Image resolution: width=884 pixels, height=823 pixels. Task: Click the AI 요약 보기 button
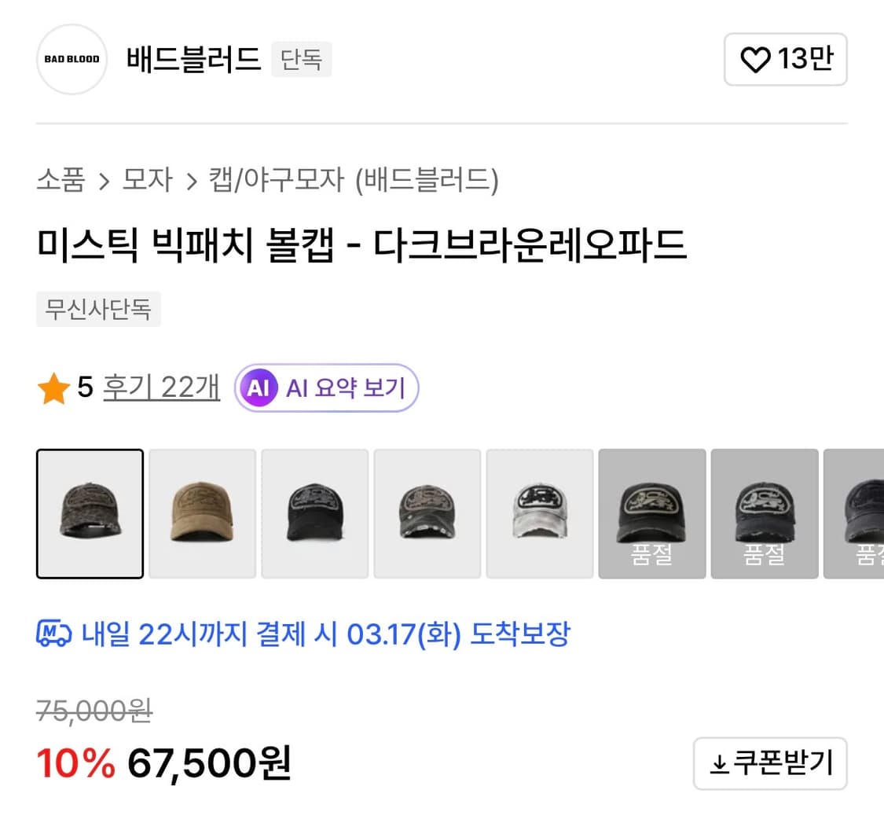[326, 388]
